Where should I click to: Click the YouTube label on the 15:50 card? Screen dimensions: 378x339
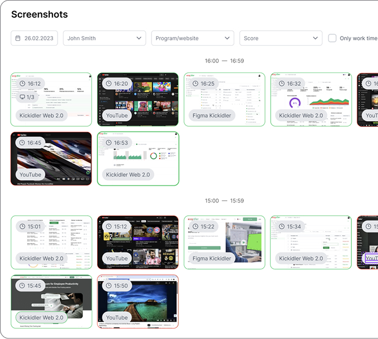(x=117, y=317)
